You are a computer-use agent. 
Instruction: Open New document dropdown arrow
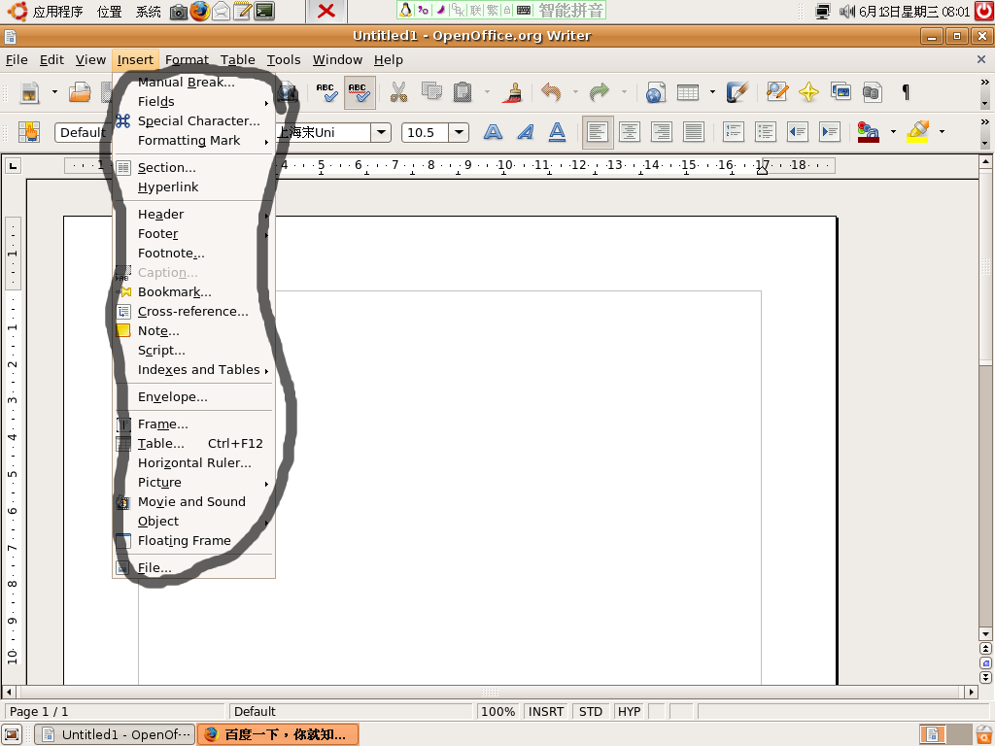tap(54, 92)
